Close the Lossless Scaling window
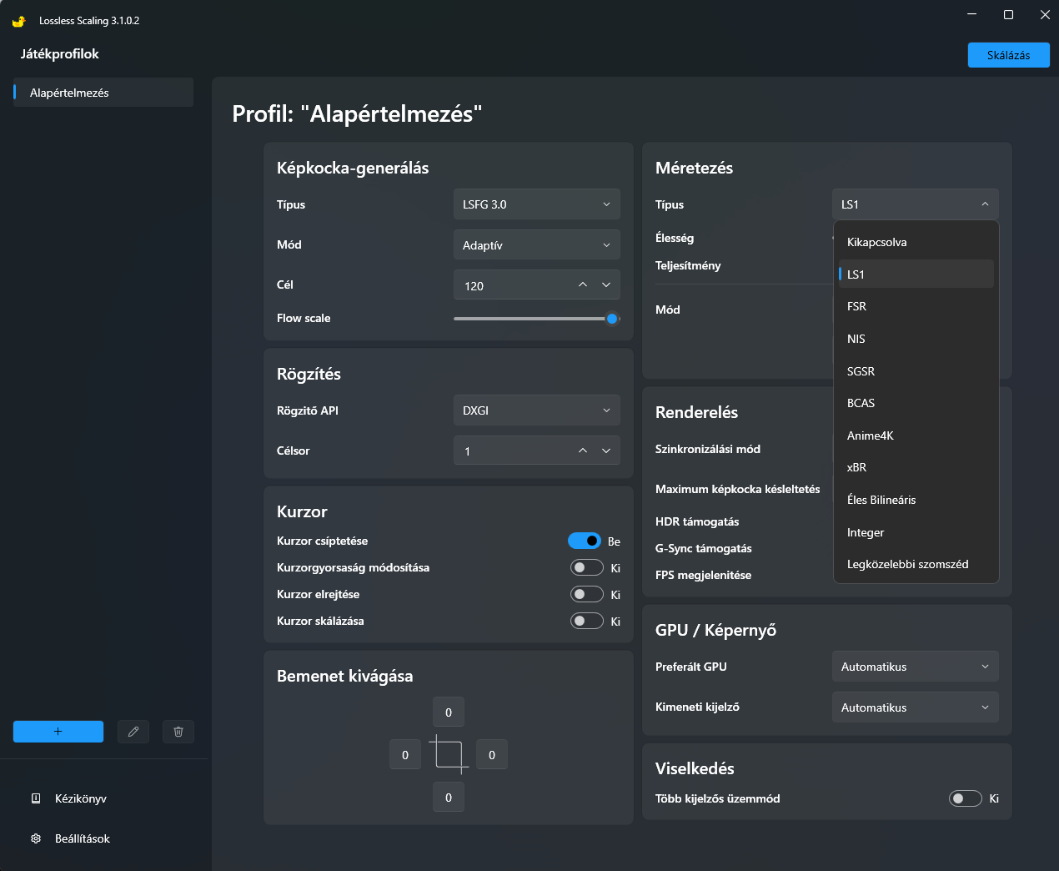 (1044, 14)
